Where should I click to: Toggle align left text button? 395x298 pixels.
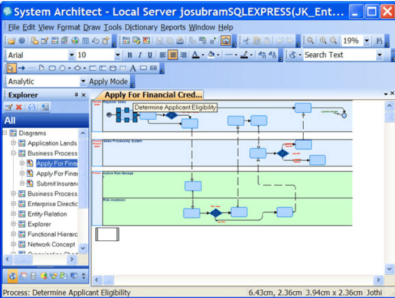(x=163, y=55)
